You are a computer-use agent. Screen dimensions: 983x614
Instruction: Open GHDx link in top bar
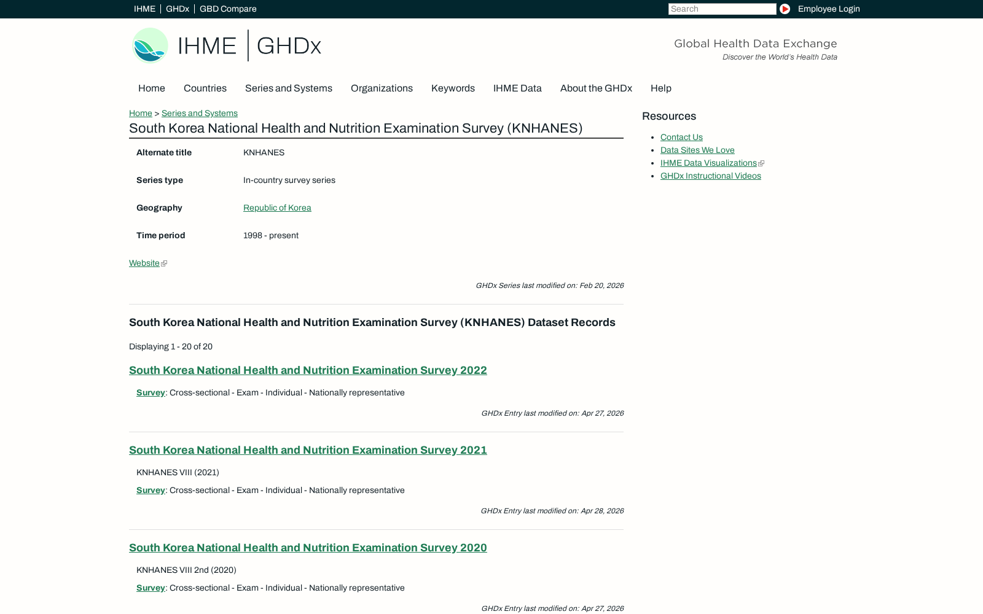178,9
